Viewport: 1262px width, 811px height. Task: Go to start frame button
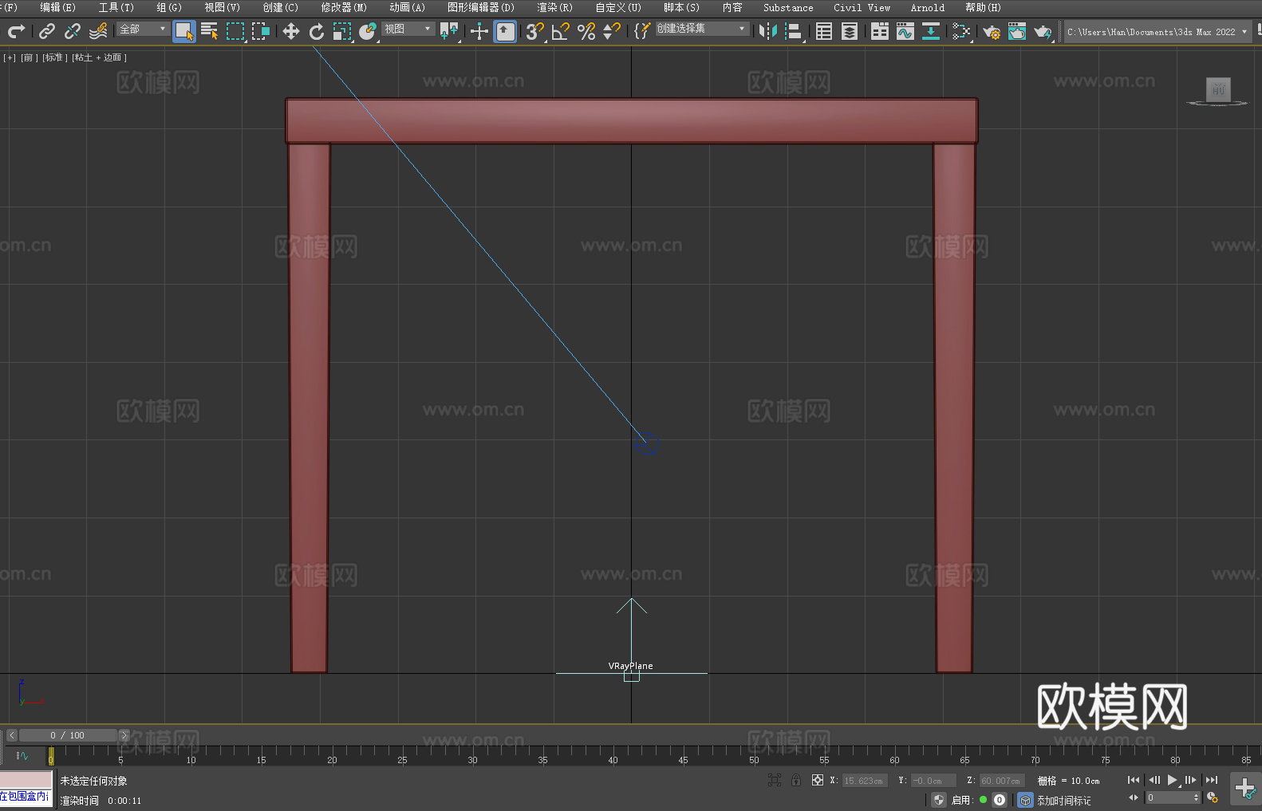(1134, 780)
